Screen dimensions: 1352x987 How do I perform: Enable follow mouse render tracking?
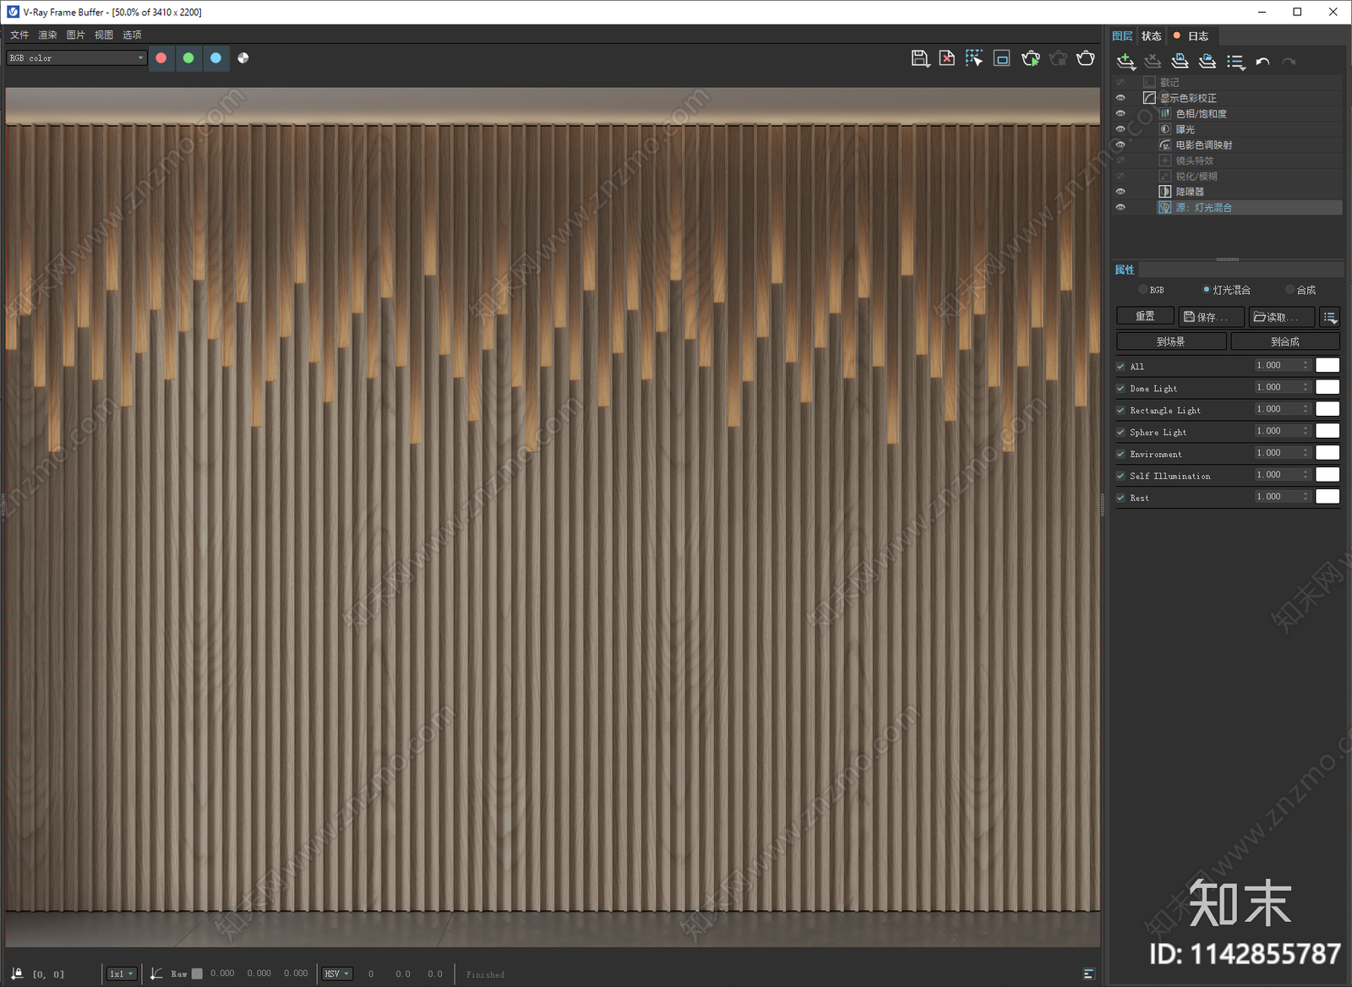click(x=974, y=58)
